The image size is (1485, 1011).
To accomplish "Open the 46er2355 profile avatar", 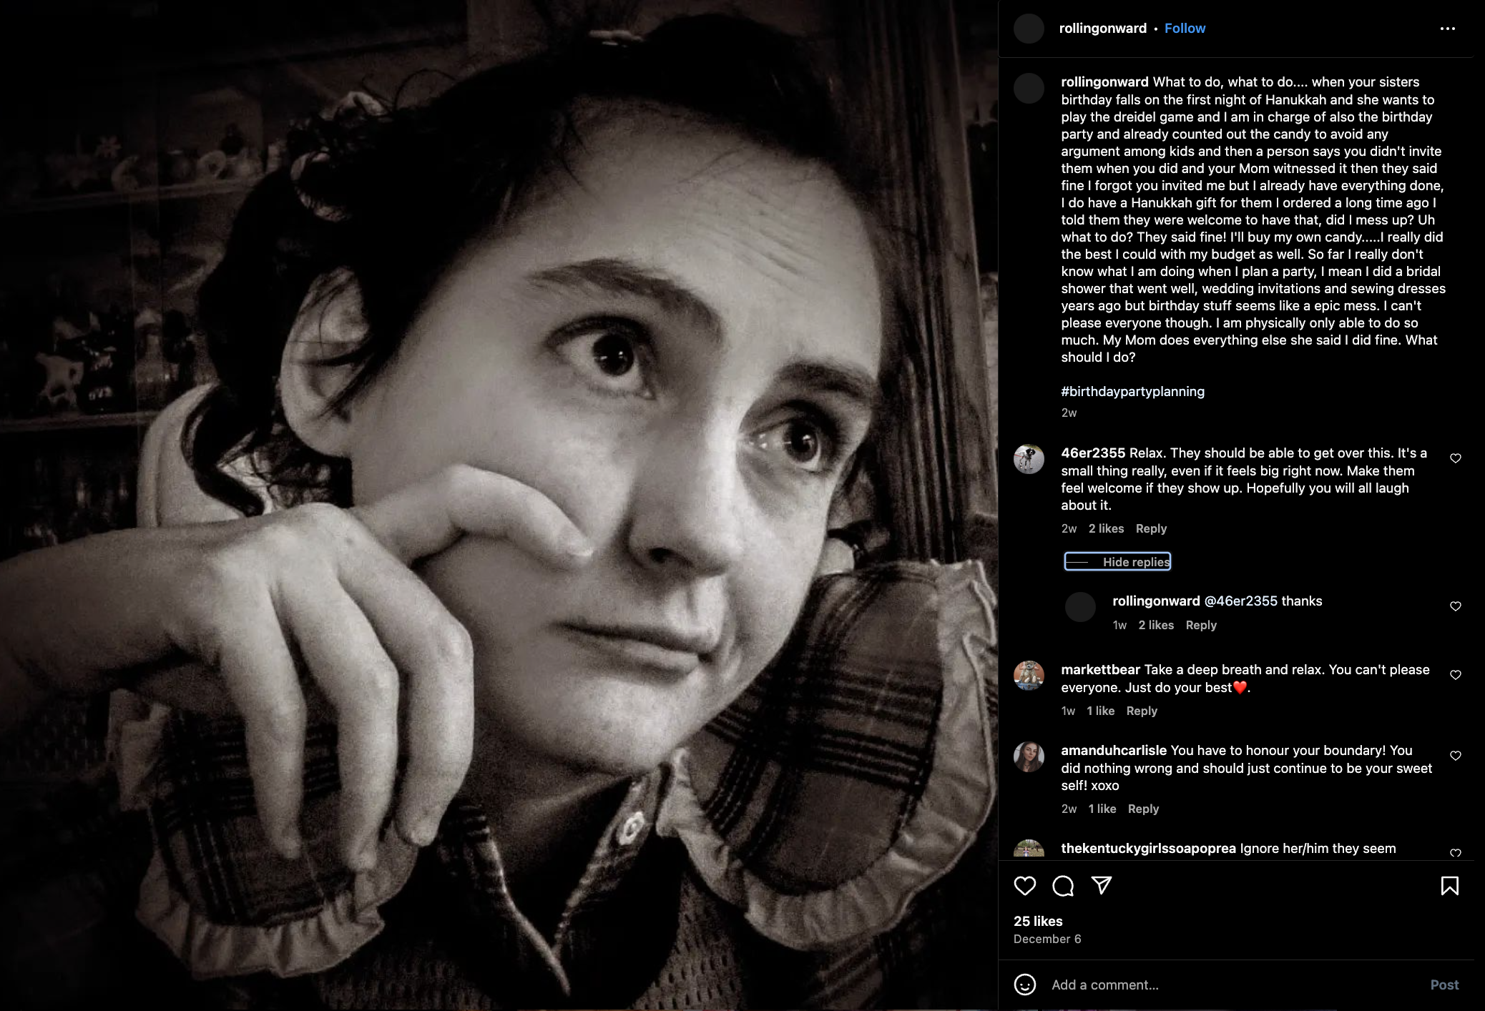I will [x=1029, y=459].
